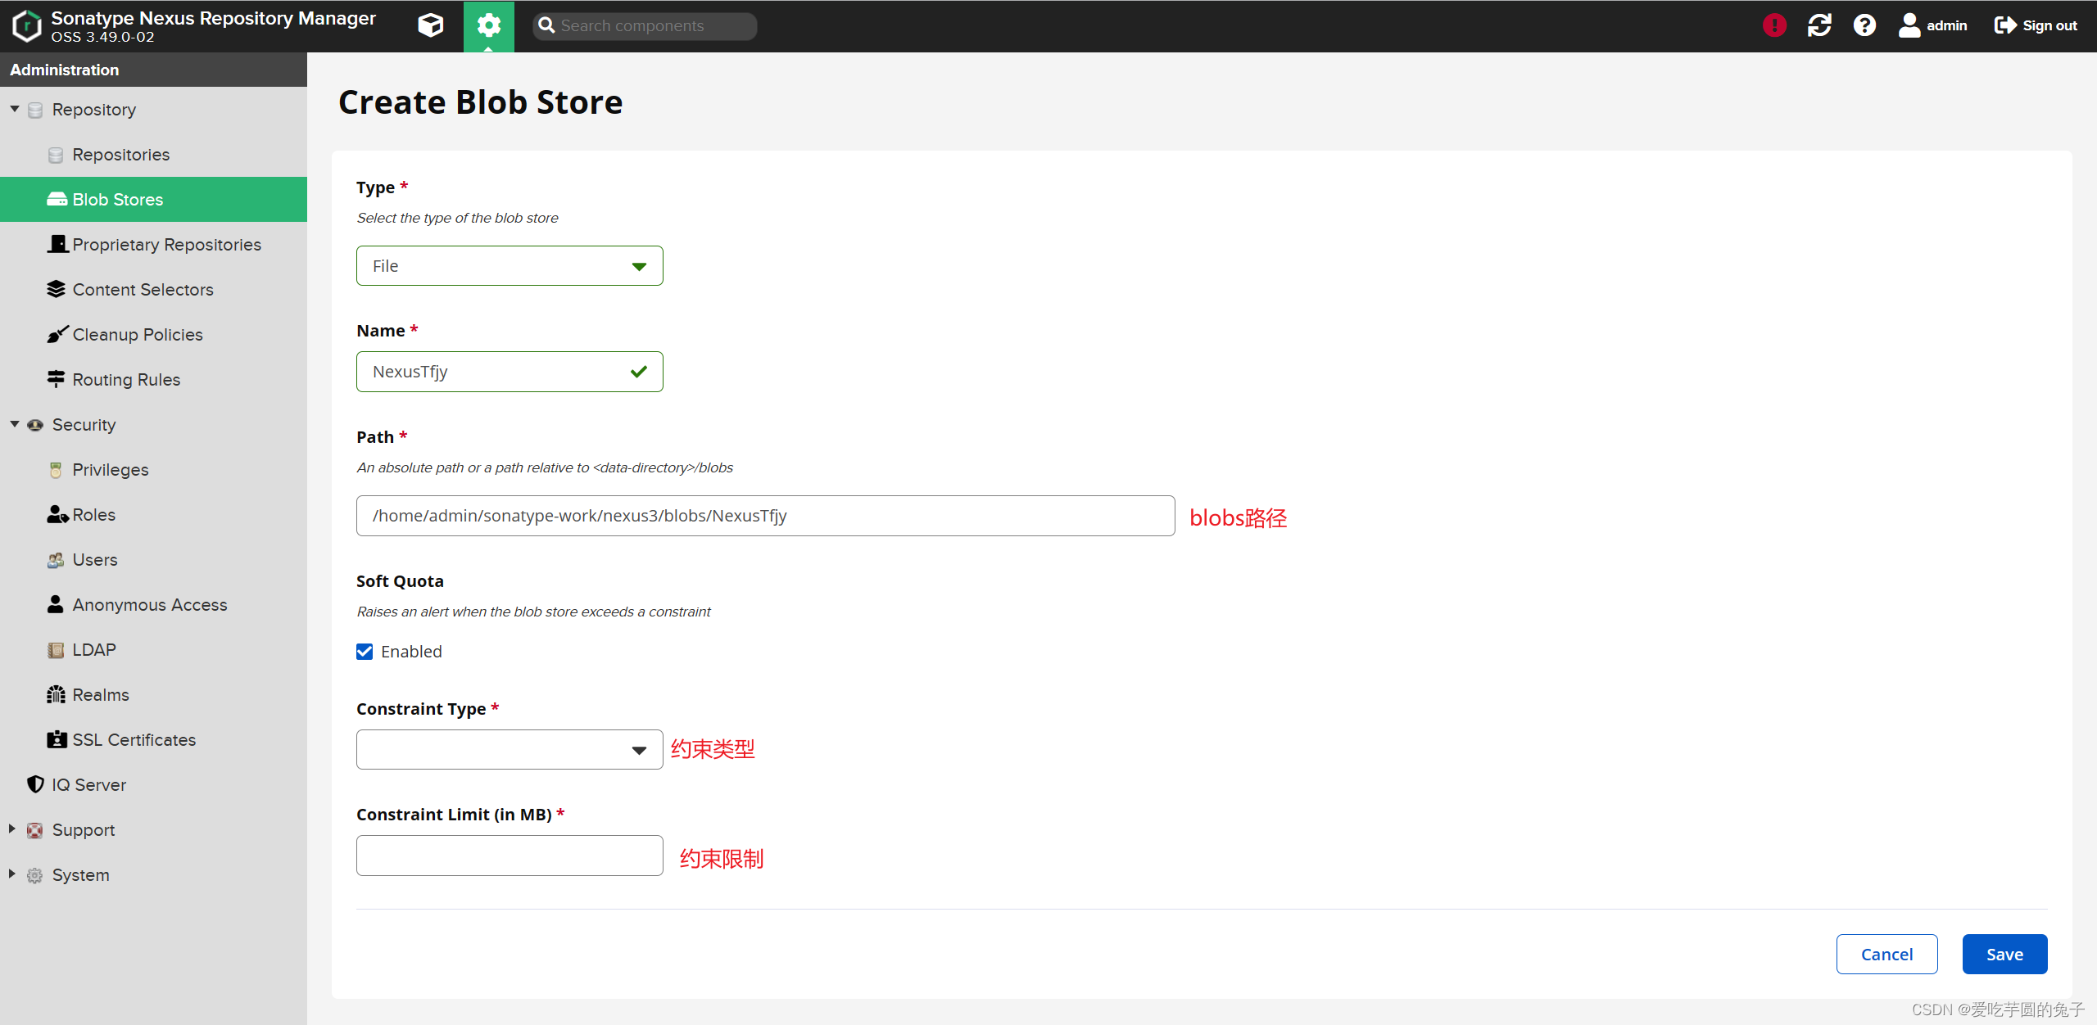Image resolution: width=2097 pixels, height=1025 pixels.
Task: Open Cleanup Policies in sidebar
Action: (x=137, y=335)
